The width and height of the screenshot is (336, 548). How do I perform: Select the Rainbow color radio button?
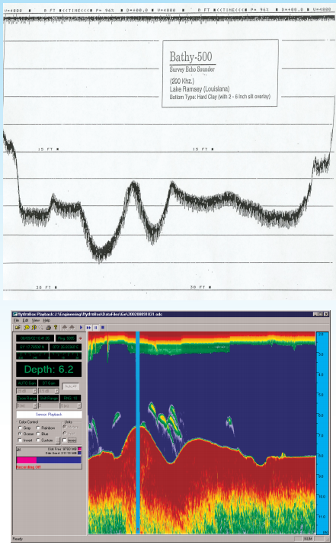(x=38, y=428)
